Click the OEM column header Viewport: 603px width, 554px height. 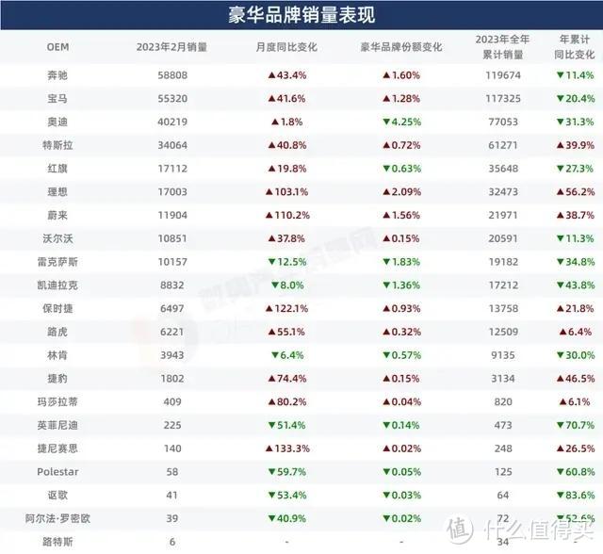57,47
